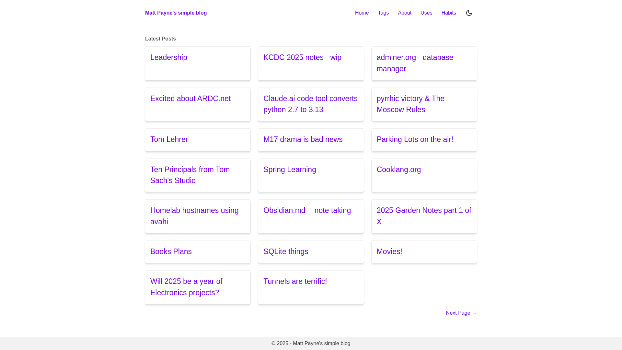Open the Habits page
This screenshot has width=622, height=350.
(x=449, y=13)
